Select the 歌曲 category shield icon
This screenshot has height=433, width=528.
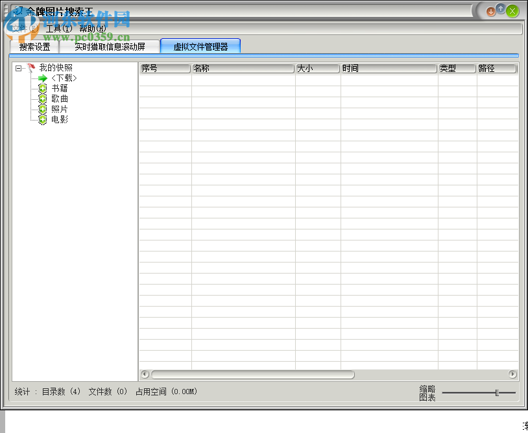coord(42,98)
